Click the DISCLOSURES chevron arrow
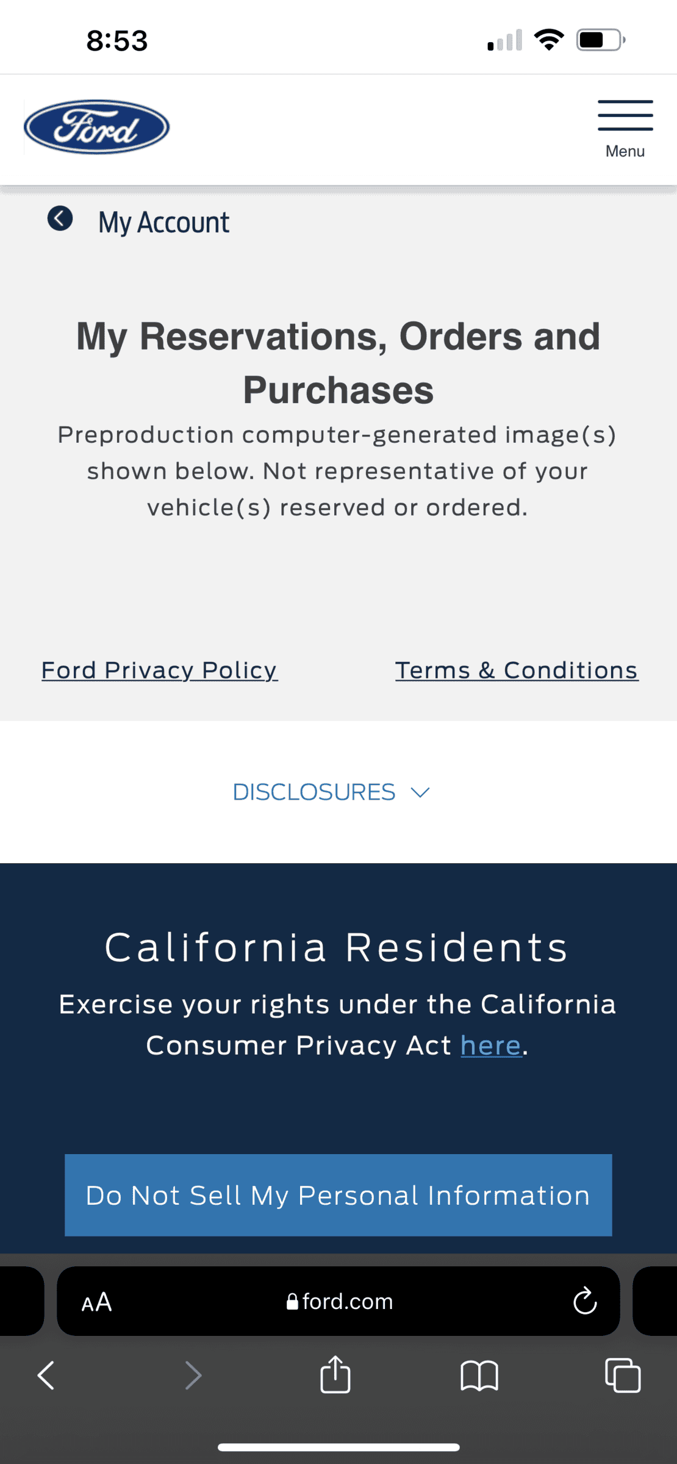This screenshot has width=677, height=1464. pyautogui.click(x=420, y=792)
